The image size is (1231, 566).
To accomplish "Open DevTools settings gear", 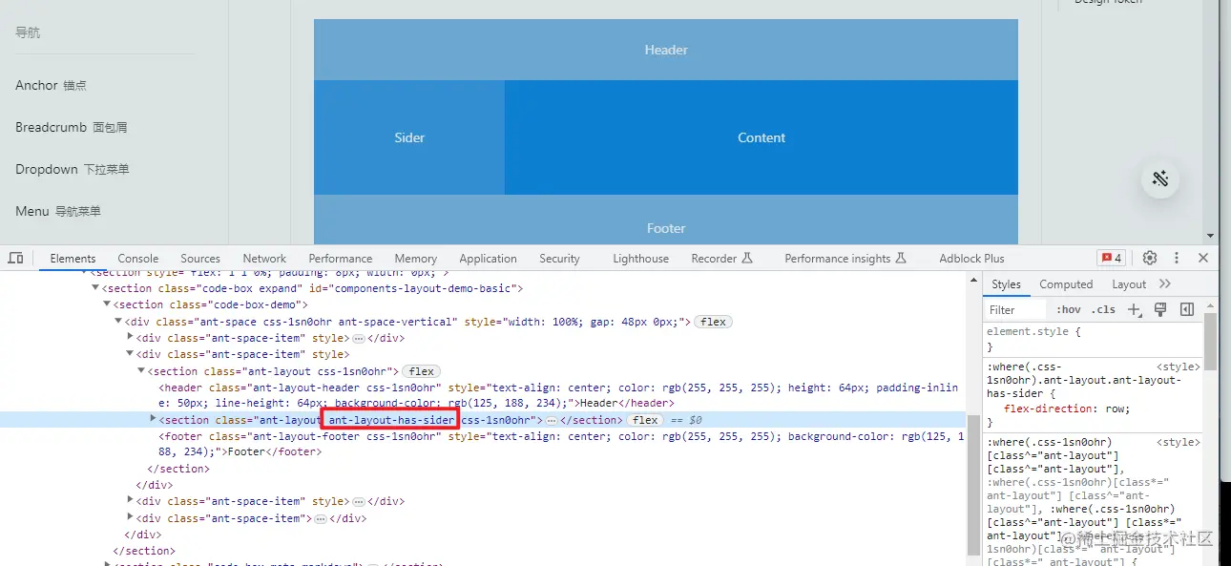I will tap(1150, 258).
